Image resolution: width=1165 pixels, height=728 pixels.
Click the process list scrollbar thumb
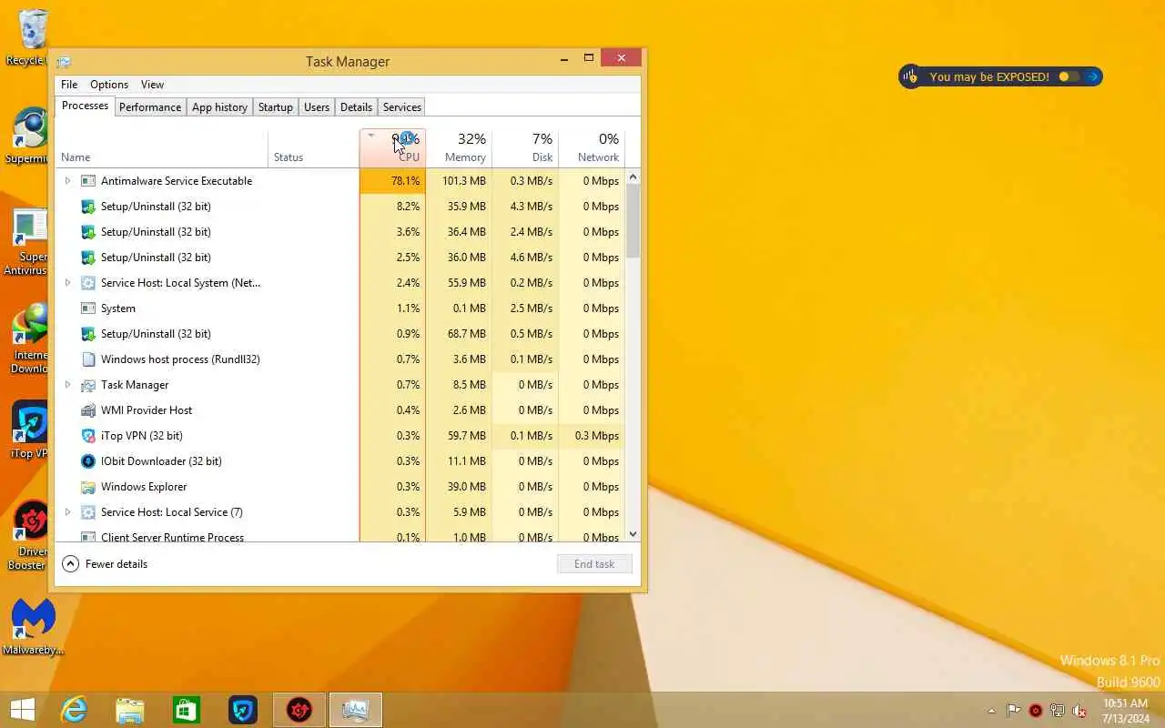633,221
